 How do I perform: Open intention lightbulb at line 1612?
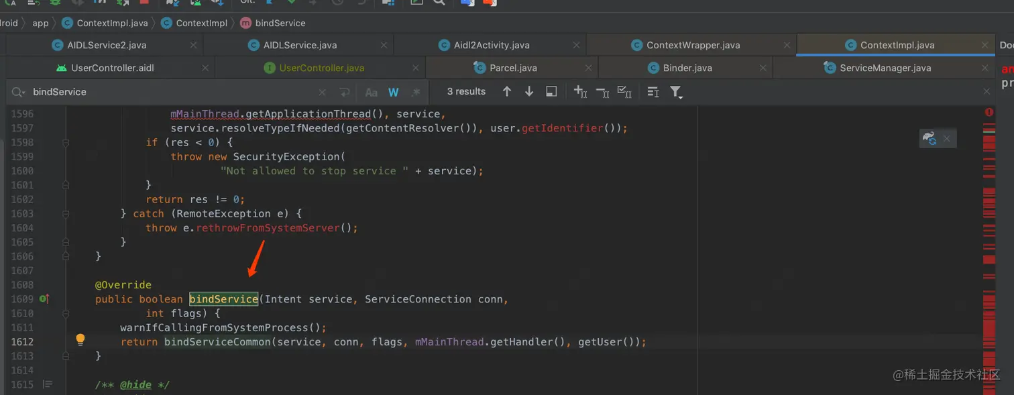pyautogui.click(x=80, y=340)
